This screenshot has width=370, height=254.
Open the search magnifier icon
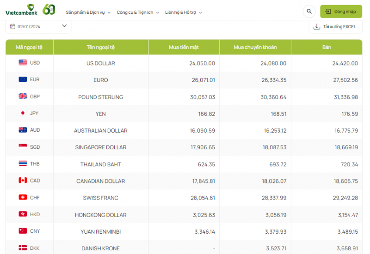308,12
